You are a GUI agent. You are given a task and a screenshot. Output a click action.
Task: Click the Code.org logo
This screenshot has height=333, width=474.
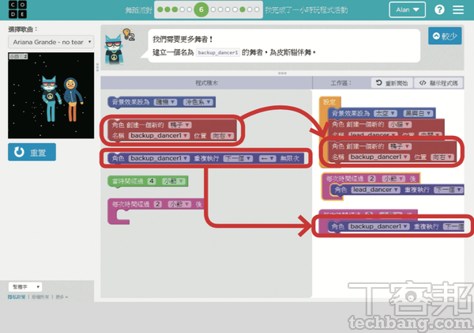tap(17, 9)
